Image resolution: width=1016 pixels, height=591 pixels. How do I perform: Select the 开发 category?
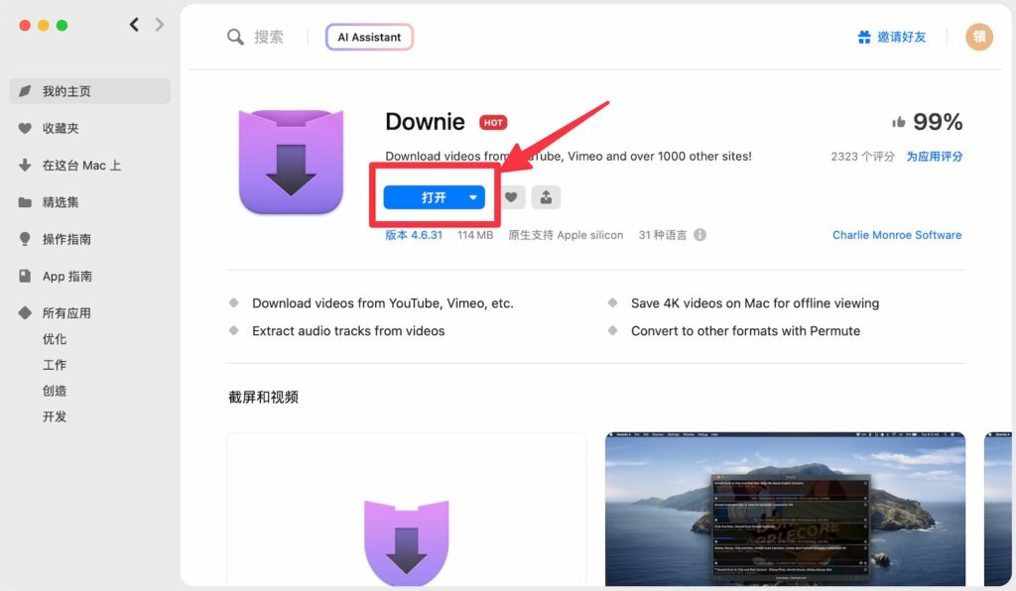click(x=55, y=416)
